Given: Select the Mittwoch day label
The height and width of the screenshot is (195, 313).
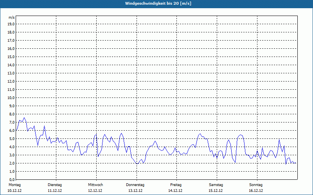Looking at the screenshot, I should tap(95, 185).
